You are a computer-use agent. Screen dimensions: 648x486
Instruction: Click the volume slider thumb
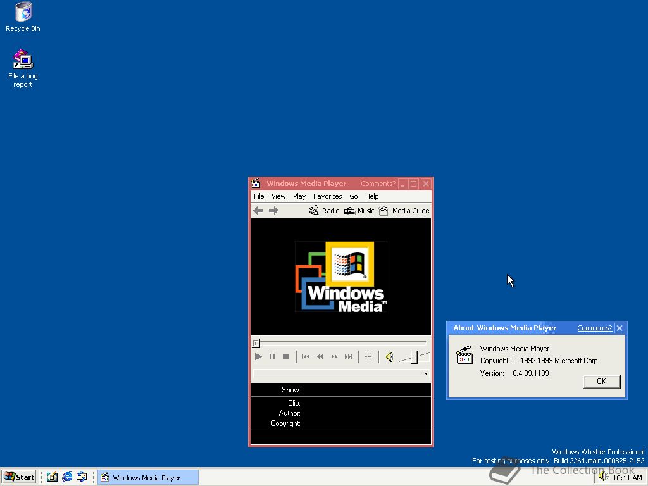(414, 357)
